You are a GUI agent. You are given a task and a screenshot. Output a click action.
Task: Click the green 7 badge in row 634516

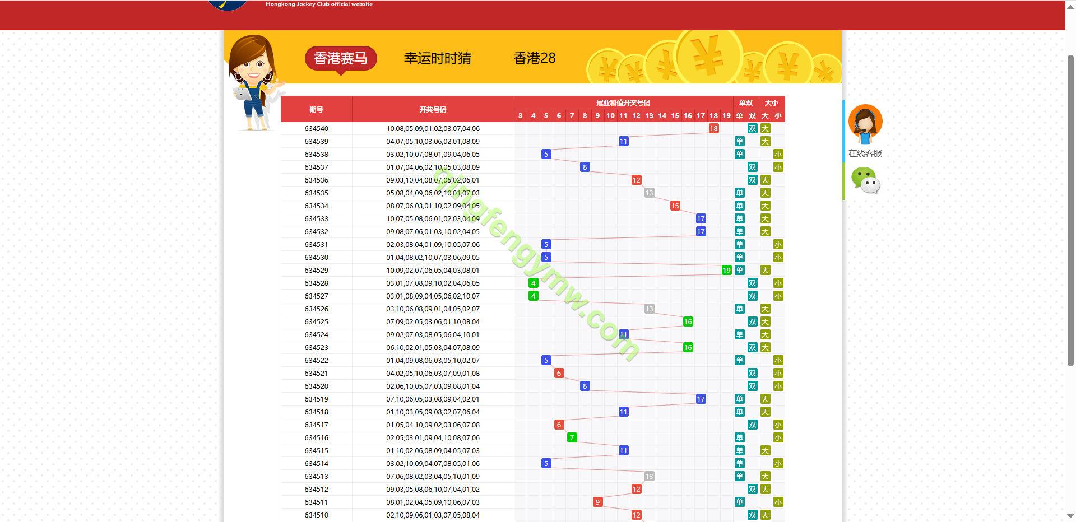coord(572,438)
